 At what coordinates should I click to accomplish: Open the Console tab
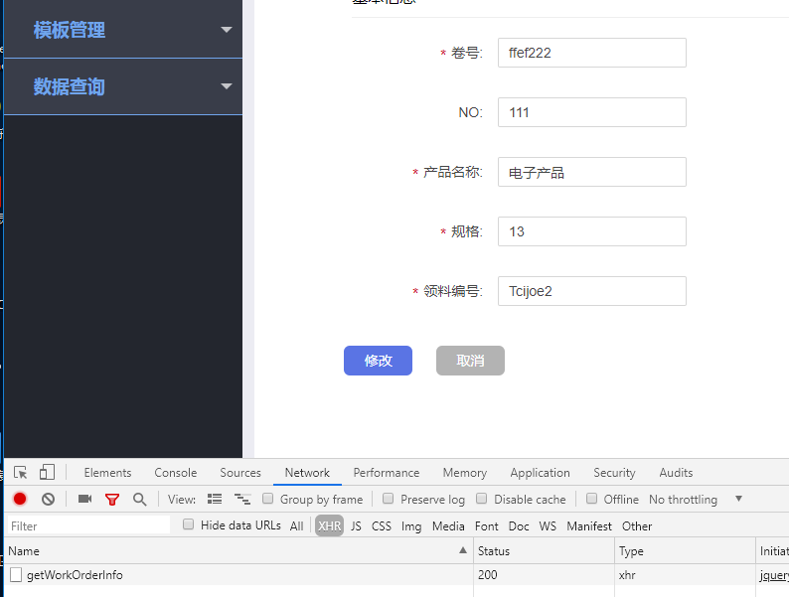pos(176,473)
